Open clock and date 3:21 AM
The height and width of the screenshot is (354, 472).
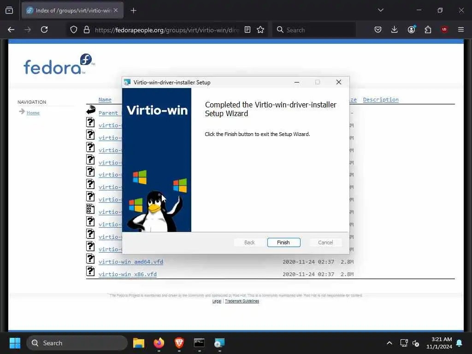[x=439, y=343]
